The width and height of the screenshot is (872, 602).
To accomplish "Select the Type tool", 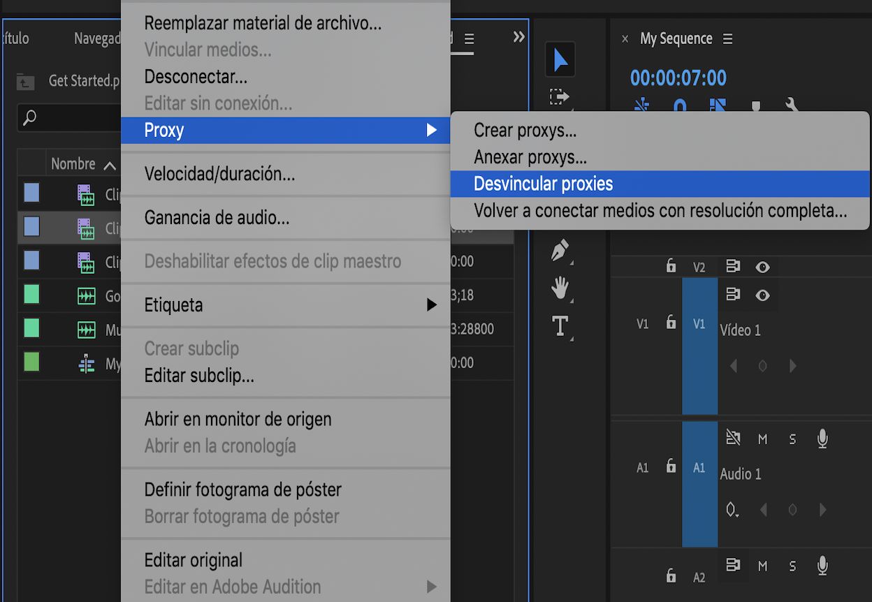I will point(560,325).
